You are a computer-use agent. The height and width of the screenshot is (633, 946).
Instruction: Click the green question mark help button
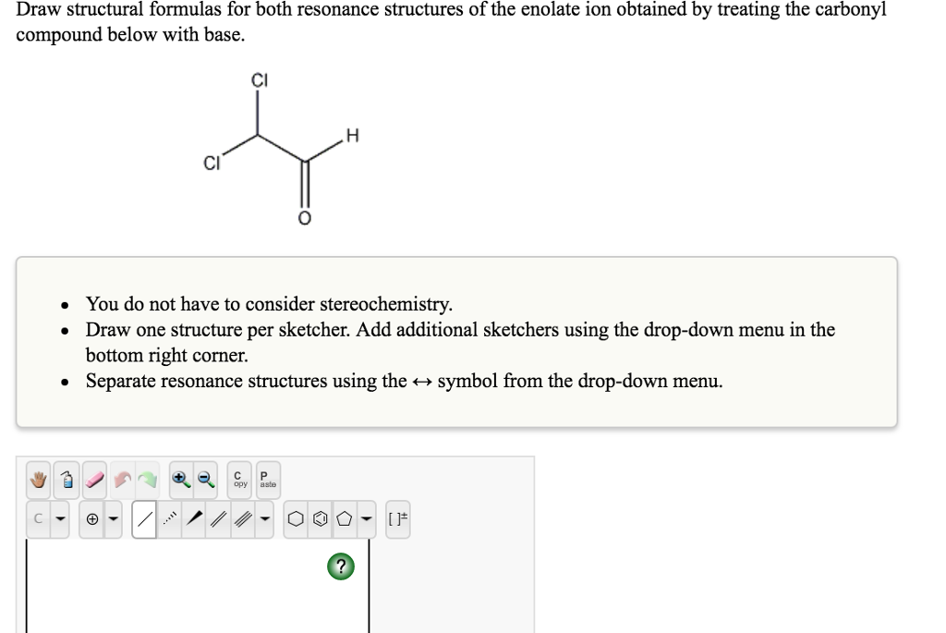tap(342, 566)
